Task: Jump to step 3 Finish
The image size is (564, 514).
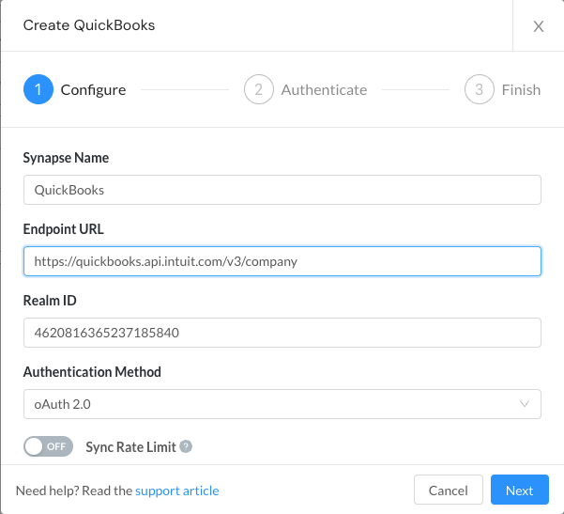Action: (x=502, y=89)
